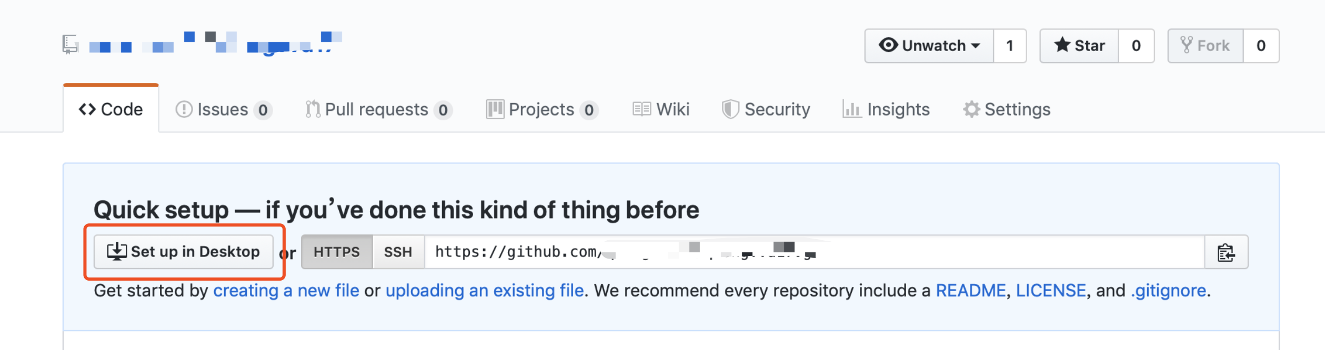This screenshot has height=350, width=1325.
Task: Click Set up in Desktop
Action: click(x=184, y=252)
